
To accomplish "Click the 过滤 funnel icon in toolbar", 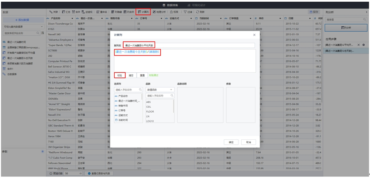I will 185,12.
